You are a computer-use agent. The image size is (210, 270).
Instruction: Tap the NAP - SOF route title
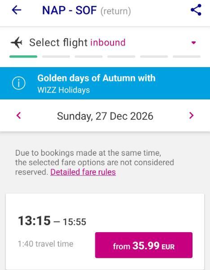tap(70, 10)
